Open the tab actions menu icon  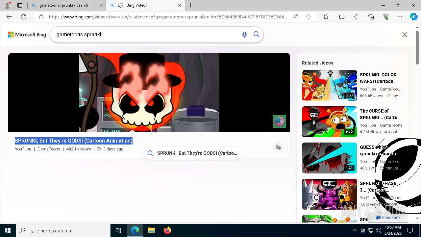20,5
